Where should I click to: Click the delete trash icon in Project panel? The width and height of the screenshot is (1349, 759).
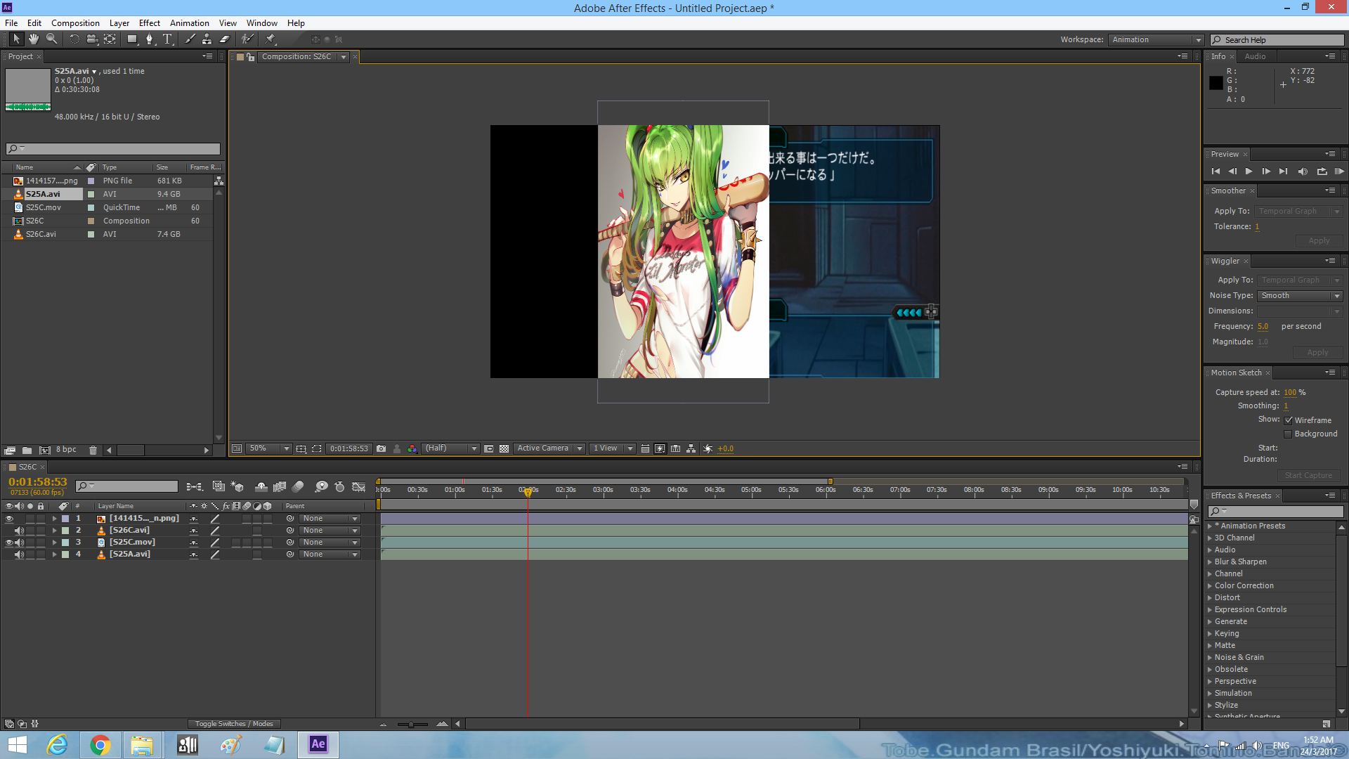tap(93, 450)
